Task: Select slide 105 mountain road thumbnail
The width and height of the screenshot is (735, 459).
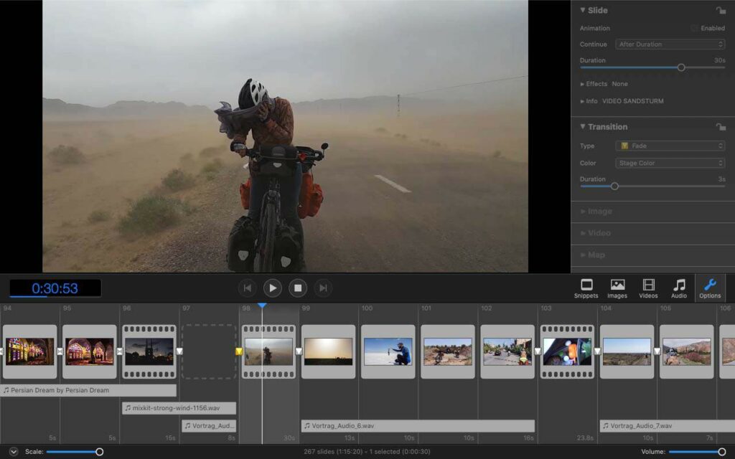Action: (x=687, y=351)
